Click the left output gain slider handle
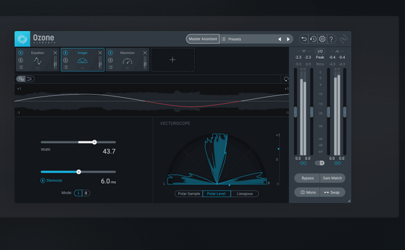 [x=329, y=112]
